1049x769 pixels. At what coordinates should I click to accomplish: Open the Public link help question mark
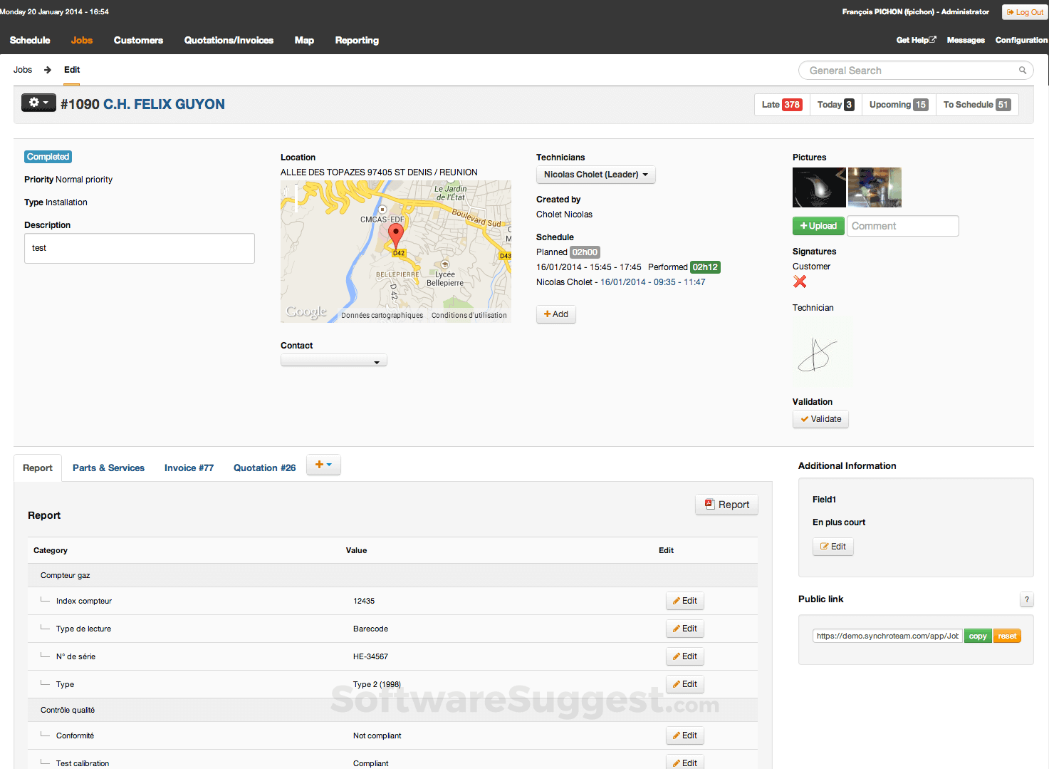[x=1026, y=599]
